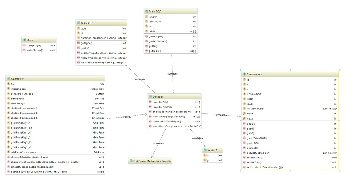The image size is (349, 180).
Task: Click the huffmanTree field in TableDHT
Action: click(x=101, y=38)
